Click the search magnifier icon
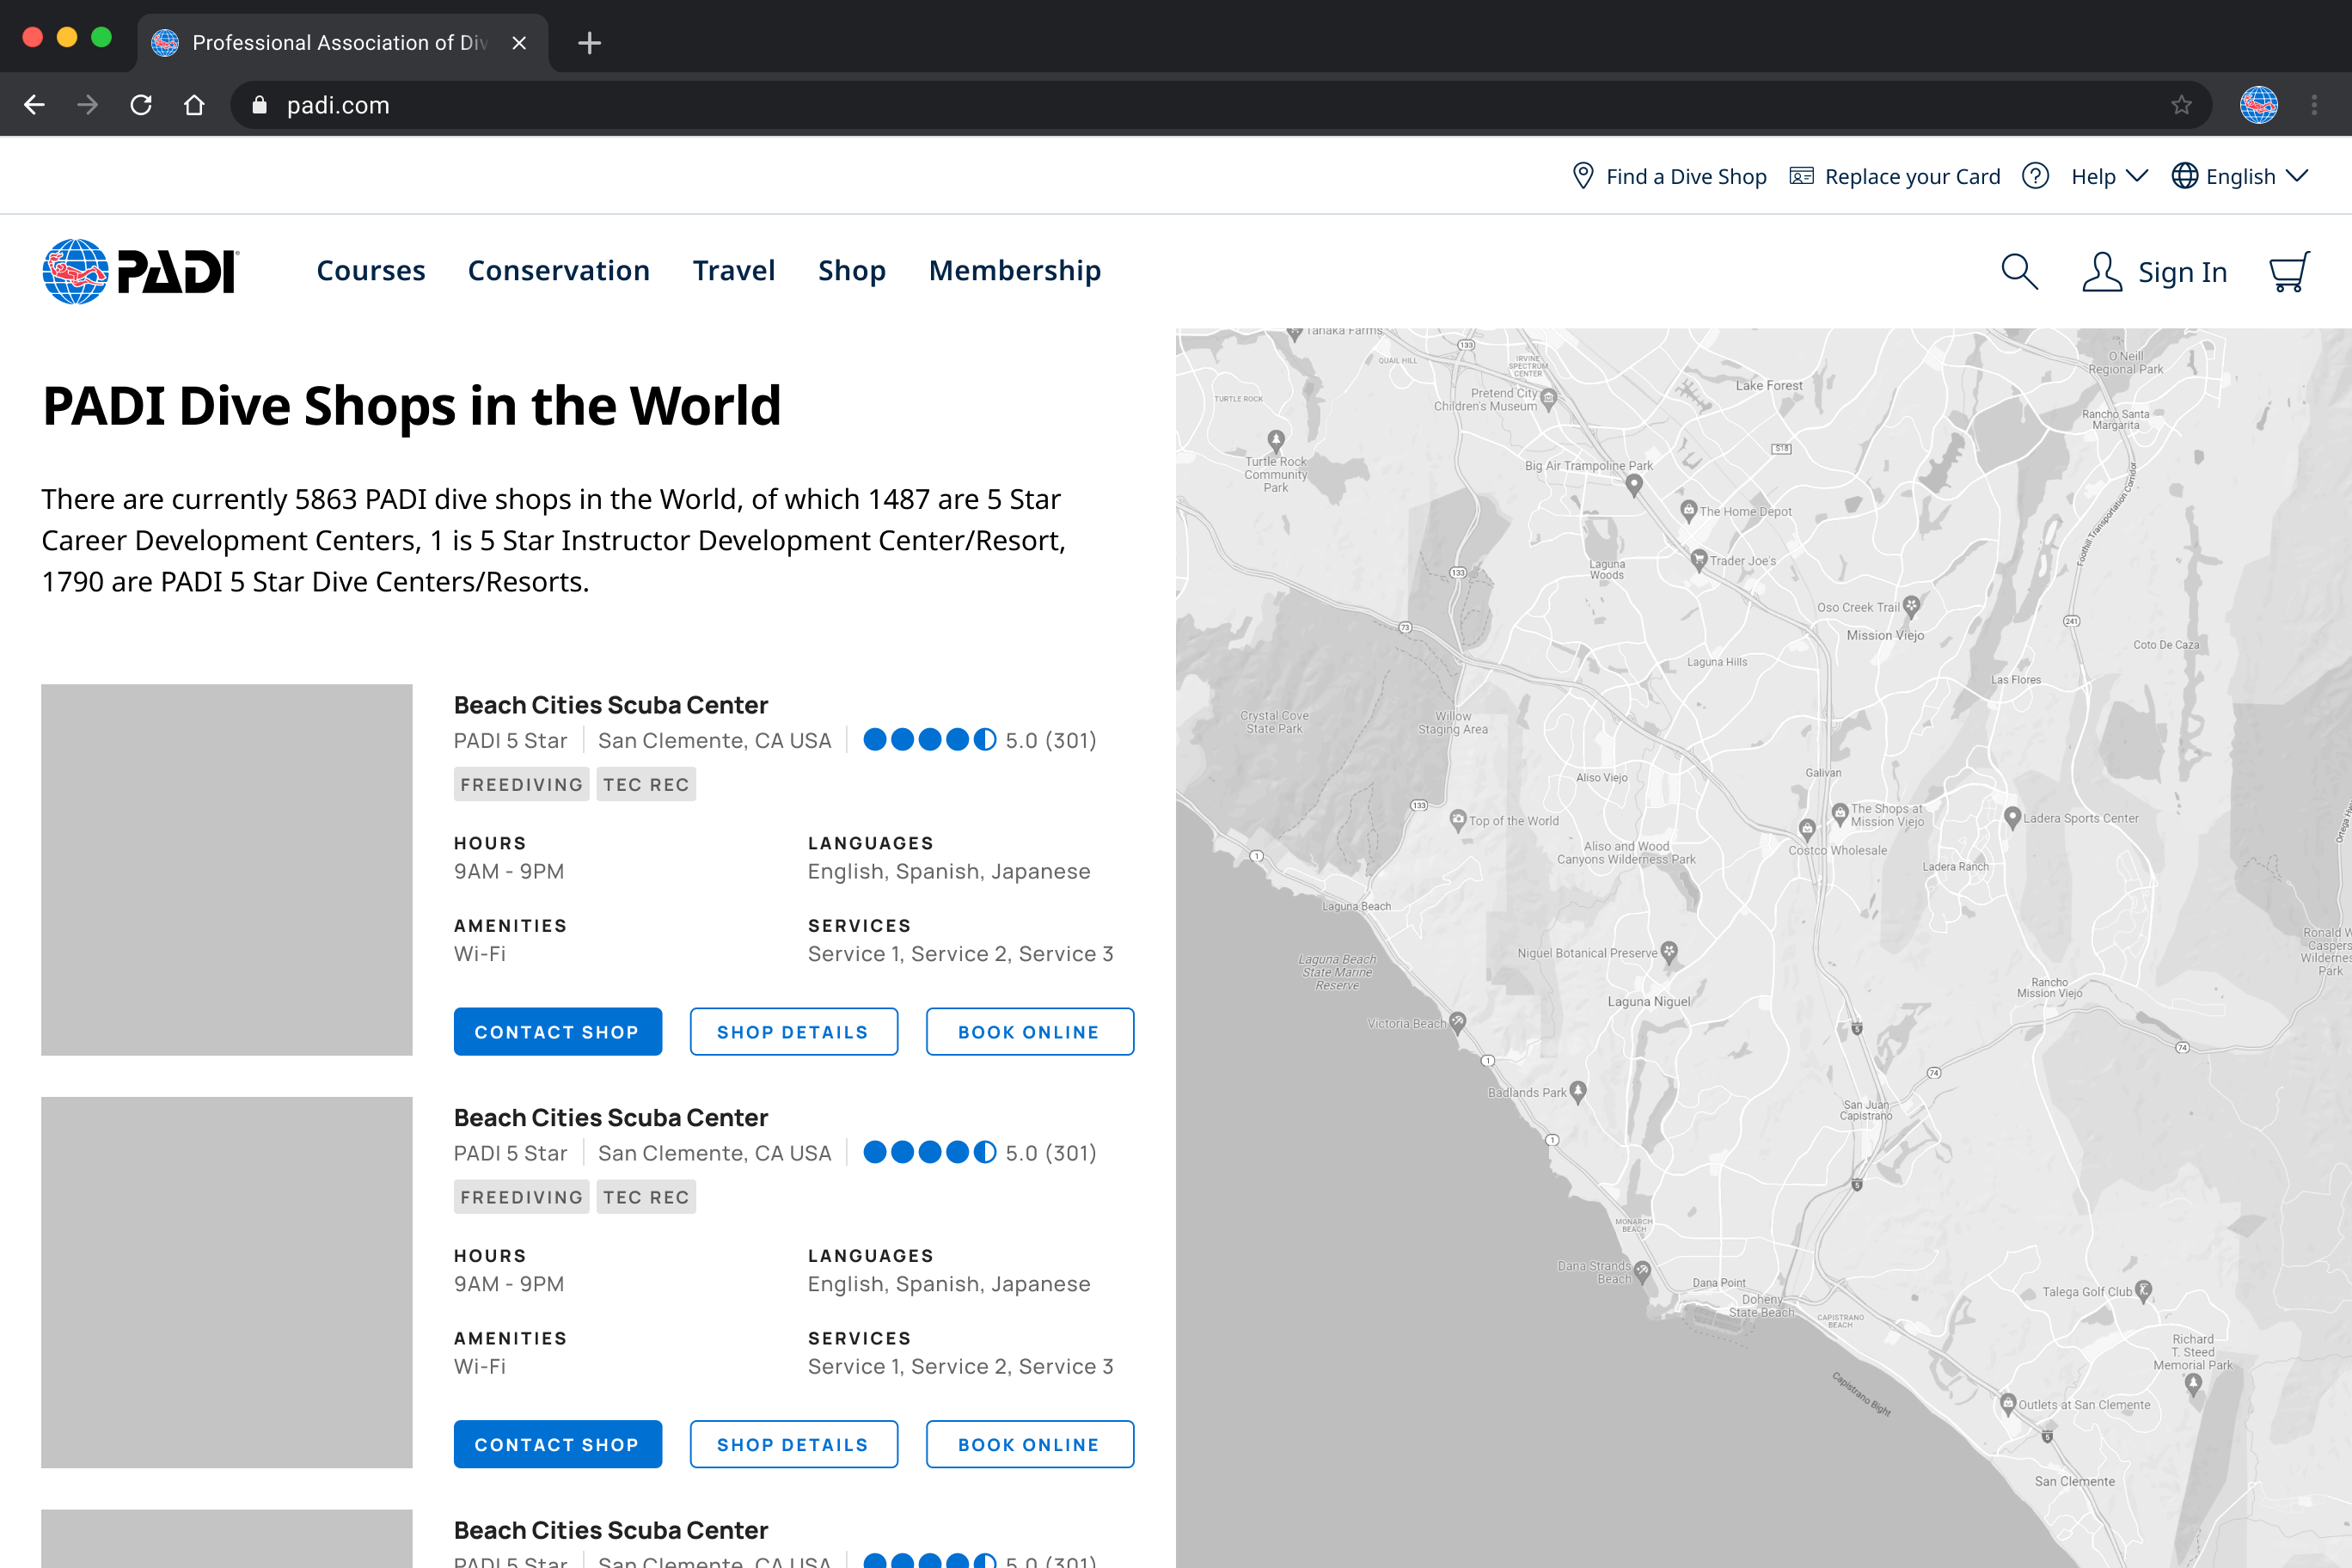The height and width of the screenshot is (1568, 2352). point(2018,271)
